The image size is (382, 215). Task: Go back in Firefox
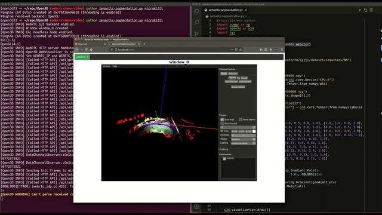76,50
